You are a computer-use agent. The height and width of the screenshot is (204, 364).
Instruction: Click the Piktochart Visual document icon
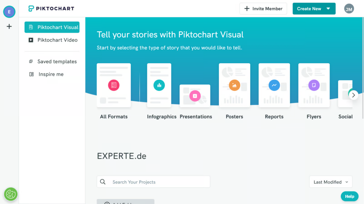(31, 27)
